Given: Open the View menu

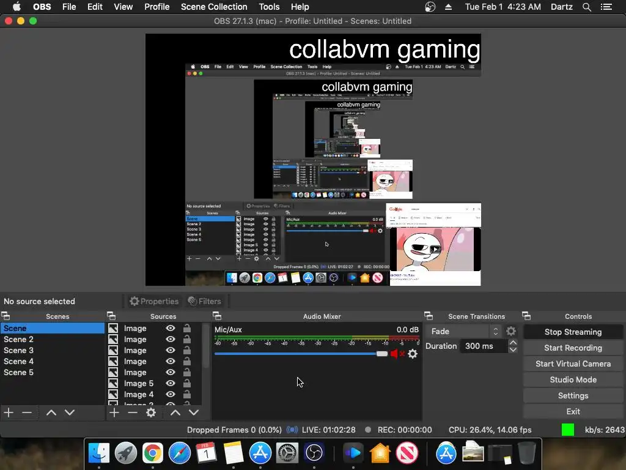Looking at the screenshot, I should [123, 7].
